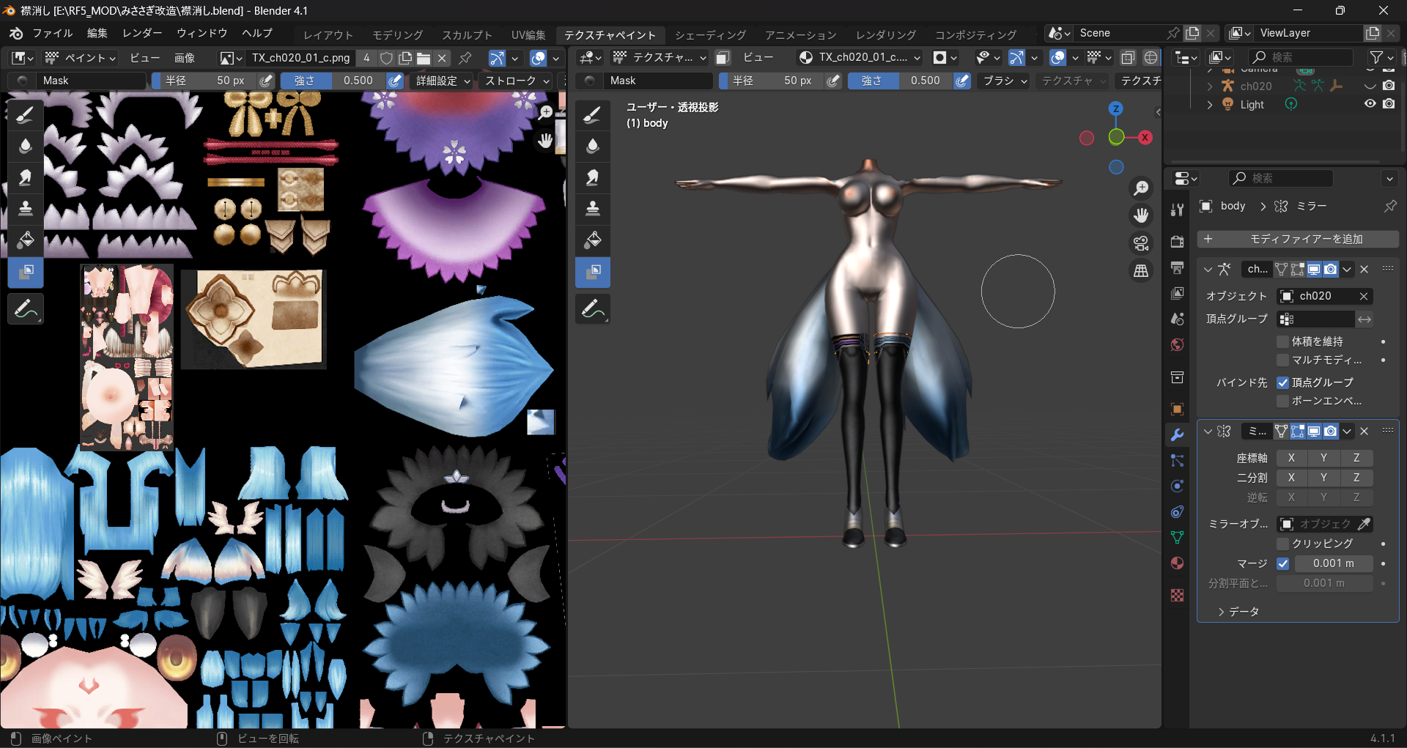Select the Draw brush in the image editor
The image size is (1407, 748).
[x=26, y=115]
